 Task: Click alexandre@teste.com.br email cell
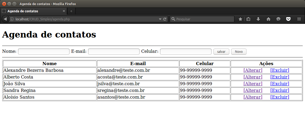[x=138, y=70]
